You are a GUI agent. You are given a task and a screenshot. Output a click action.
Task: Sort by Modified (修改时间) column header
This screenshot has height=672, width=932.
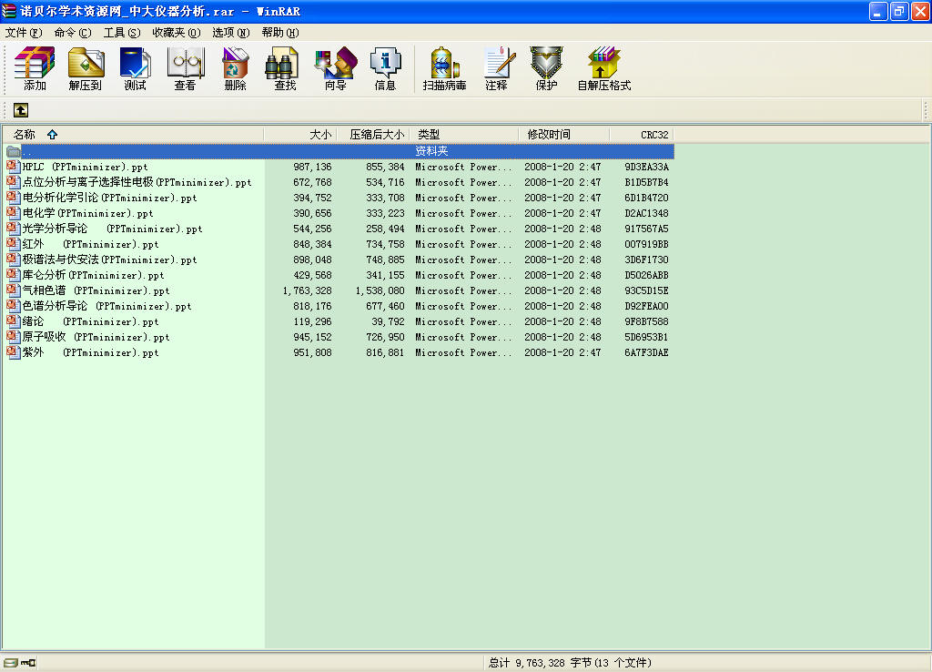click(564, 135)
